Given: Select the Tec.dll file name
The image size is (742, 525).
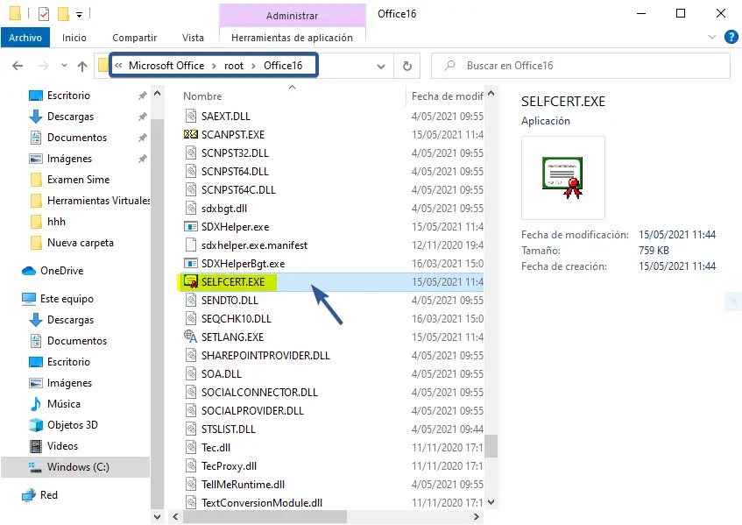Looking at the screenshot, I should [216, 448].
